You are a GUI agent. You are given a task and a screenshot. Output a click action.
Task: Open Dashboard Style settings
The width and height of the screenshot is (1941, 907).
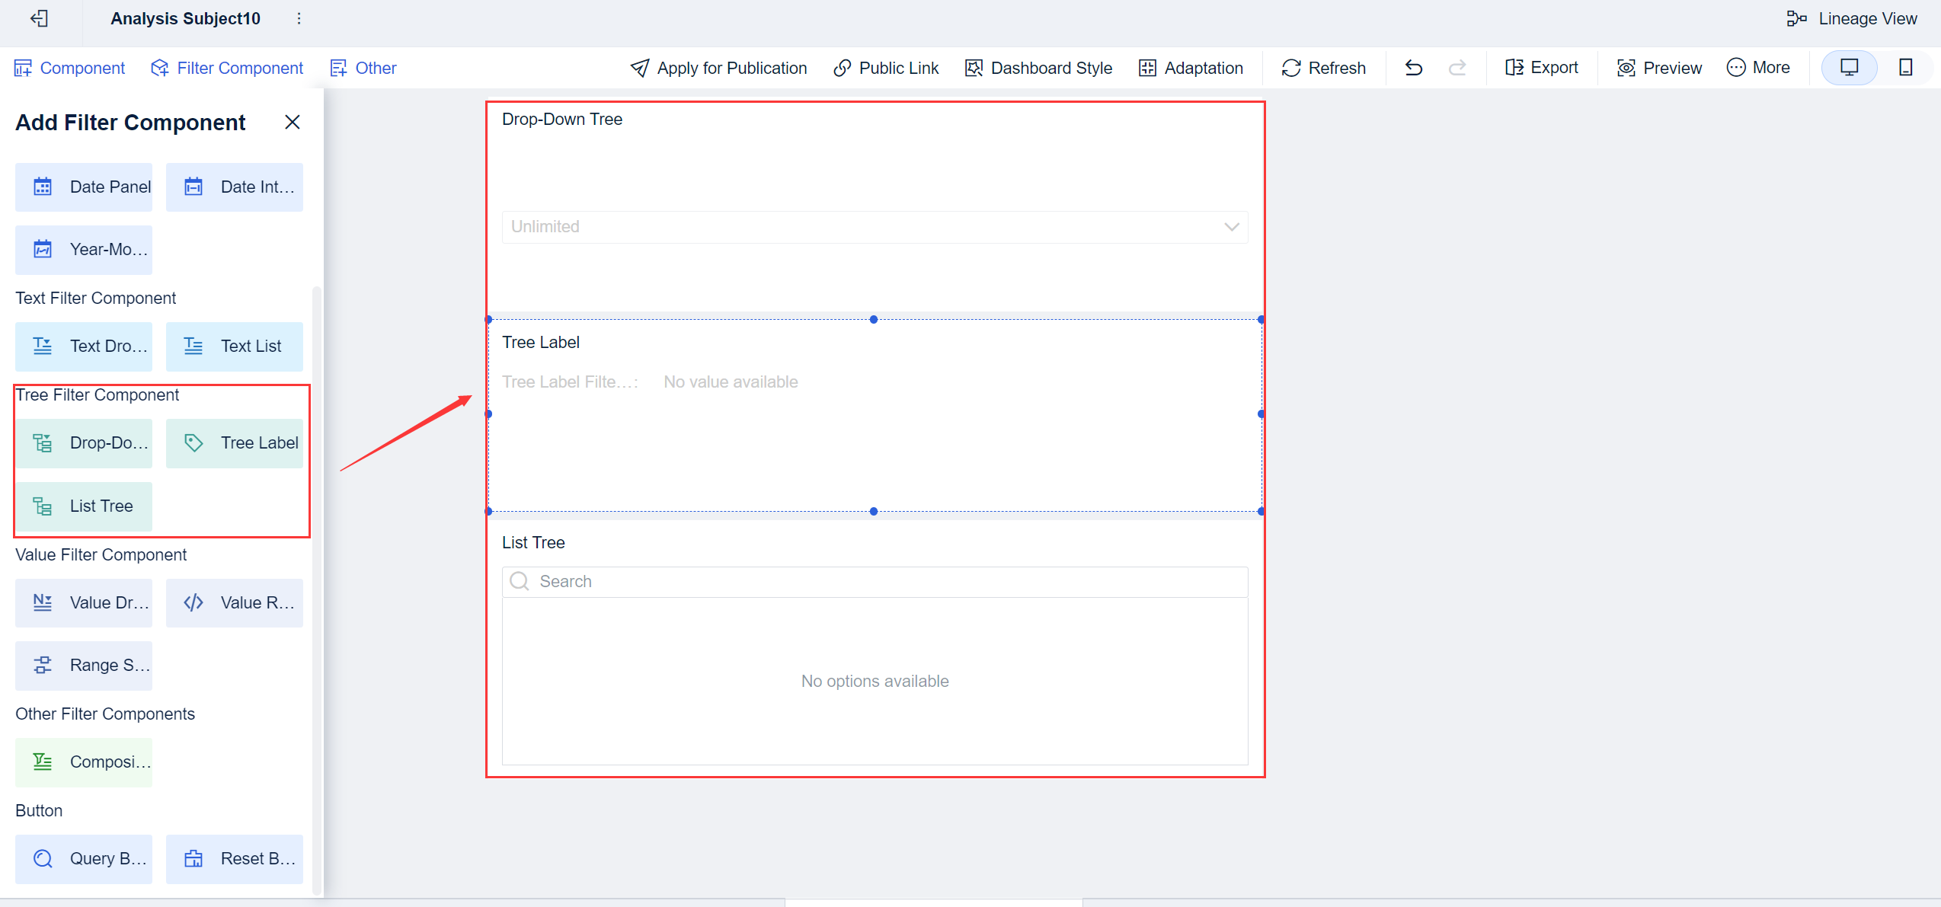(1038, 68)
